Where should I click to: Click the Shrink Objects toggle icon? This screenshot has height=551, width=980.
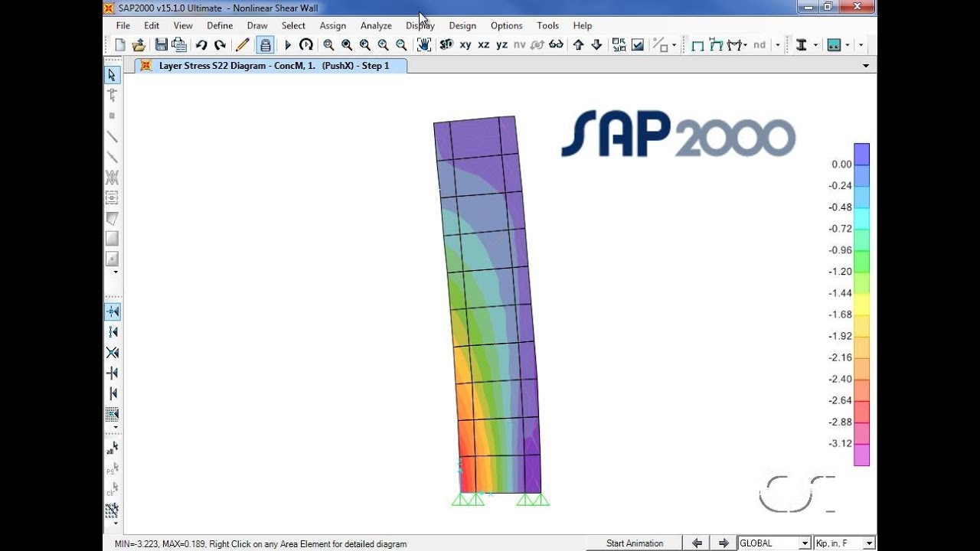(619, 45)
